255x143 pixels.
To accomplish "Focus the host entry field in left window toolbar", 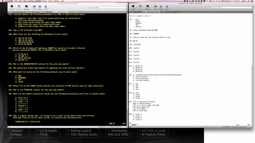I will click(107, 8).
